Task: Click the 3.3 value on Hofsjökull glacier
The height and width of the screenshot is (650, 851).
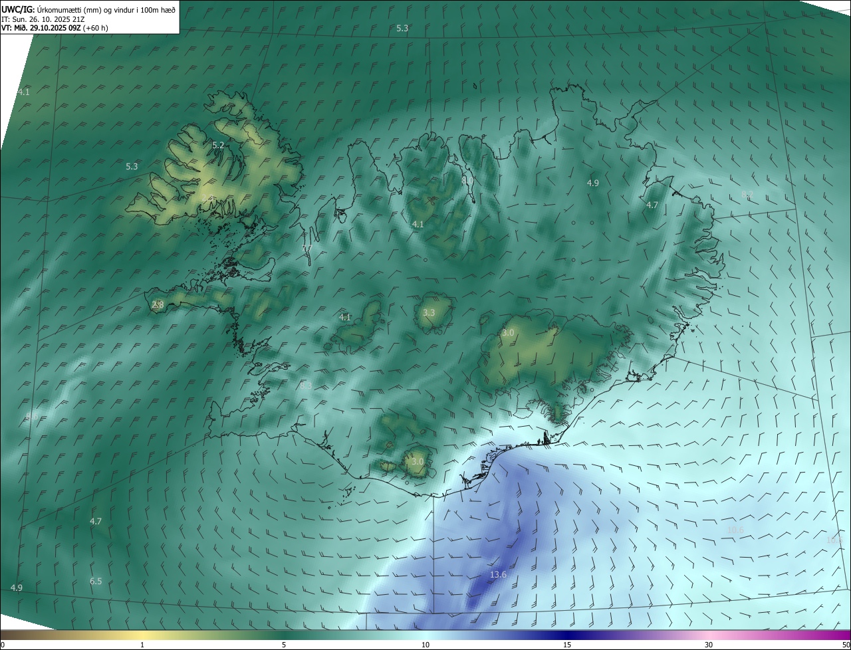Action: (x=429, y=312)
